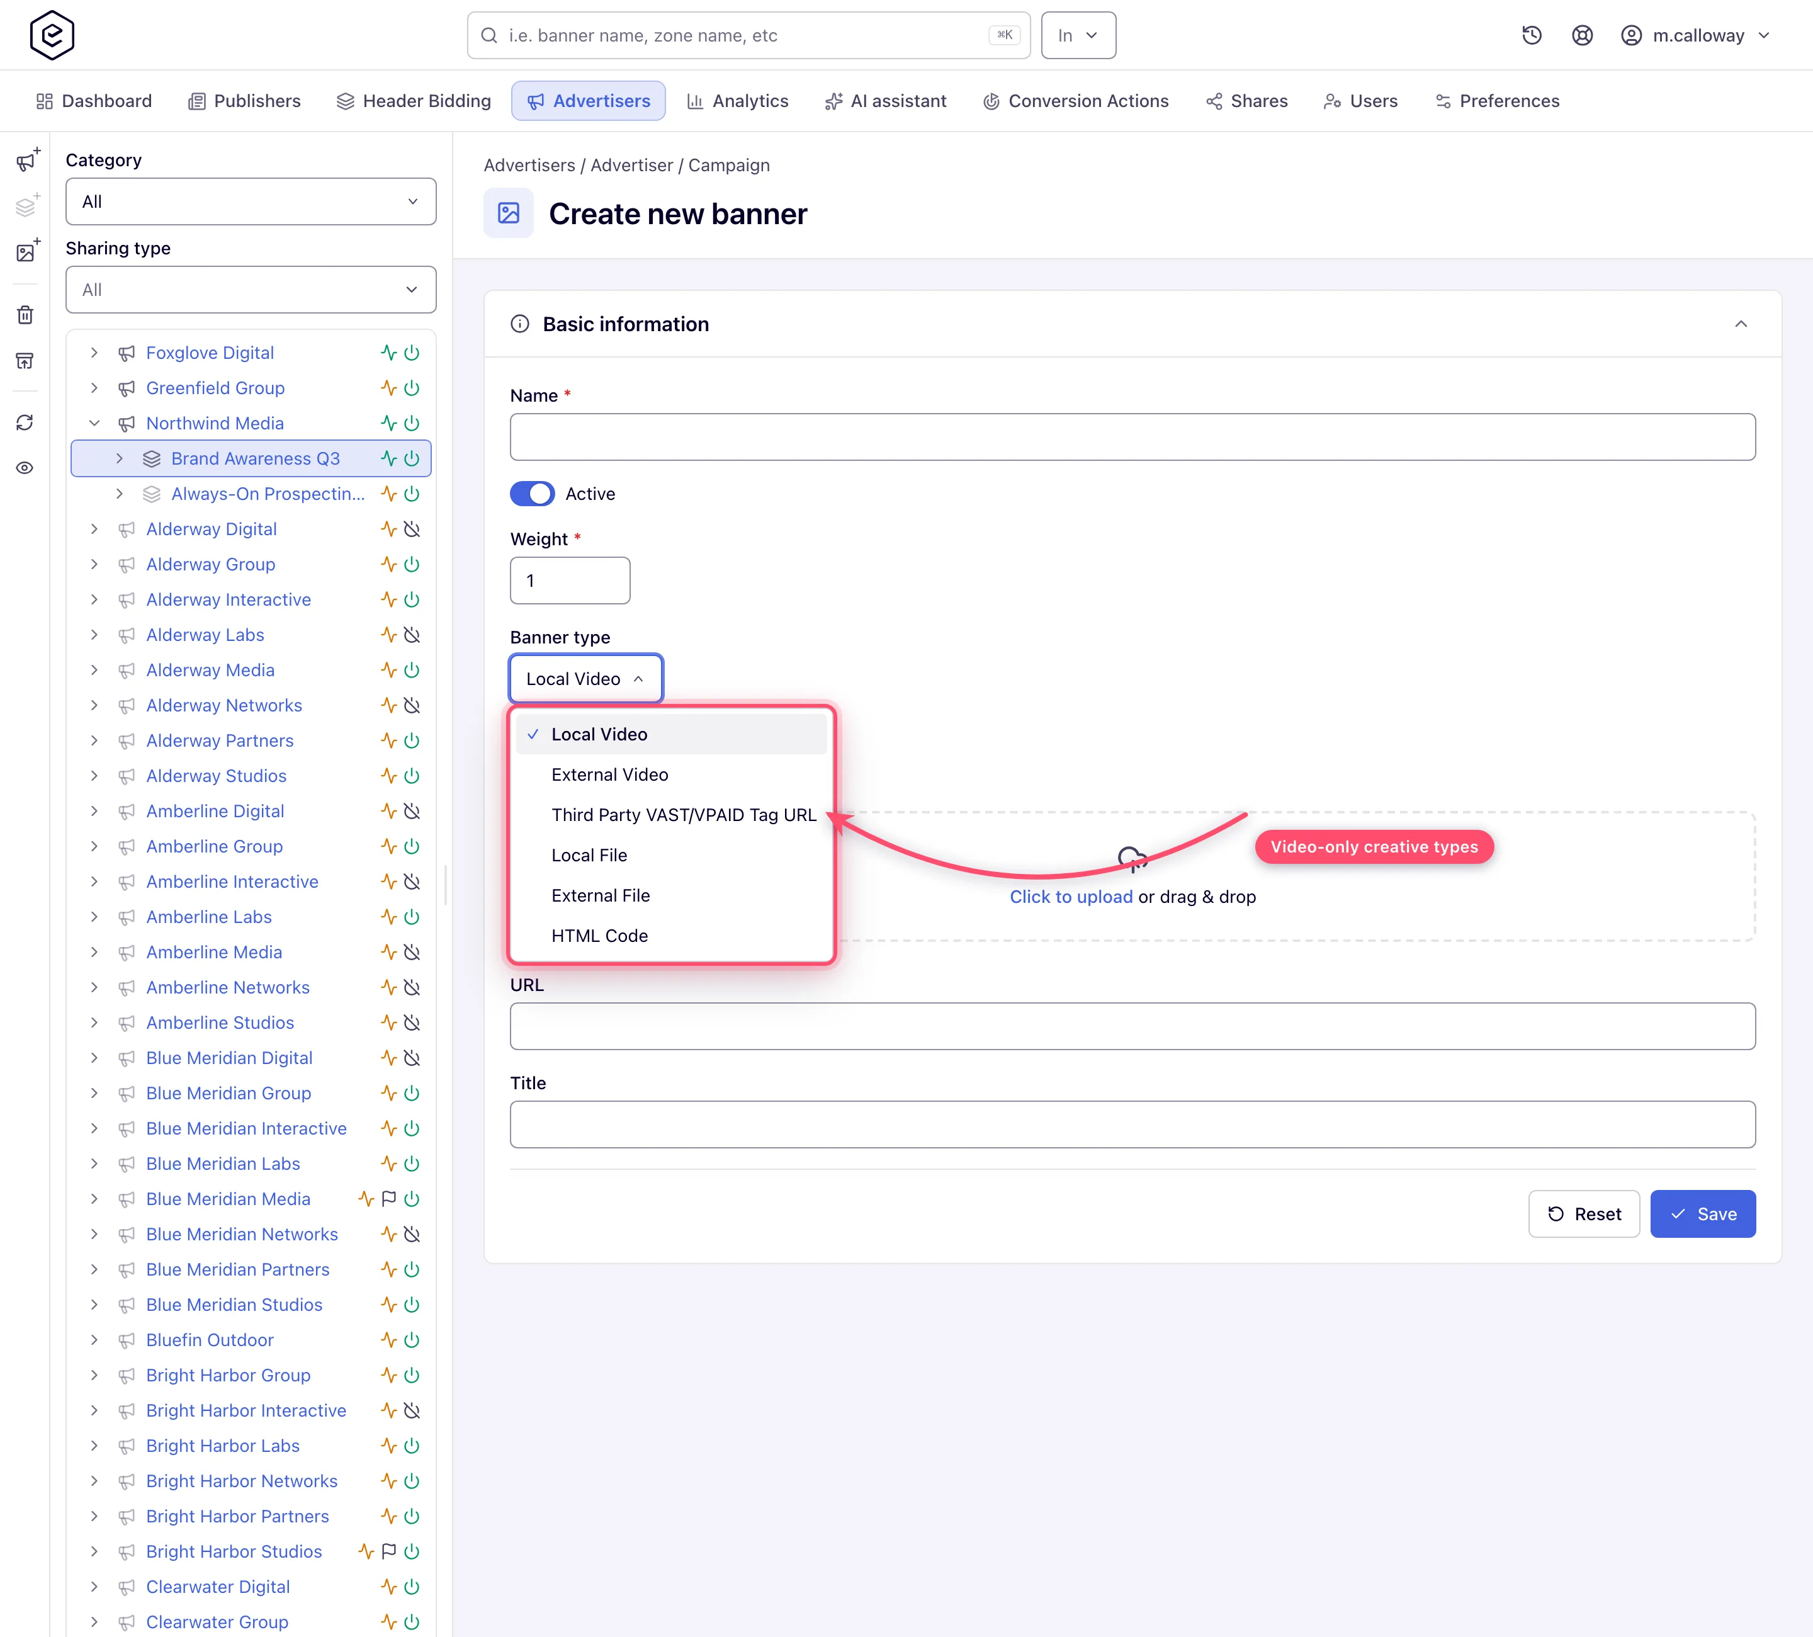Screen dimensions: 1813x1637
Task: Click the Reset button
Action: (x=1584, y=1215)
